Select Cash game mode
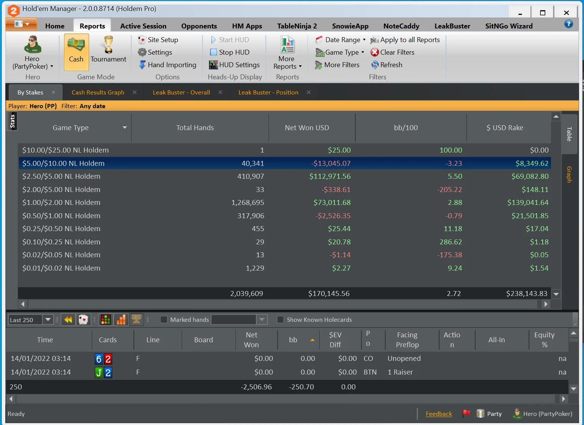Image resolution: width=584 pixels, height=425 pixels. (x=76, y=52)
